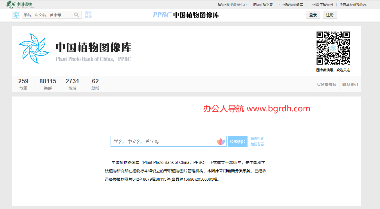
Task: Click the large 中国植物图像库 banner title
Action: pos(93,47)
